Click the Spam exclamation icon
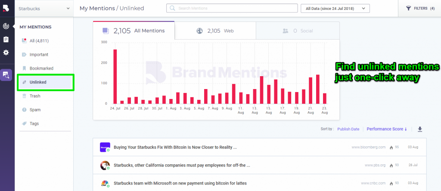This screenshot has width=441, height=191. point(25,110)
